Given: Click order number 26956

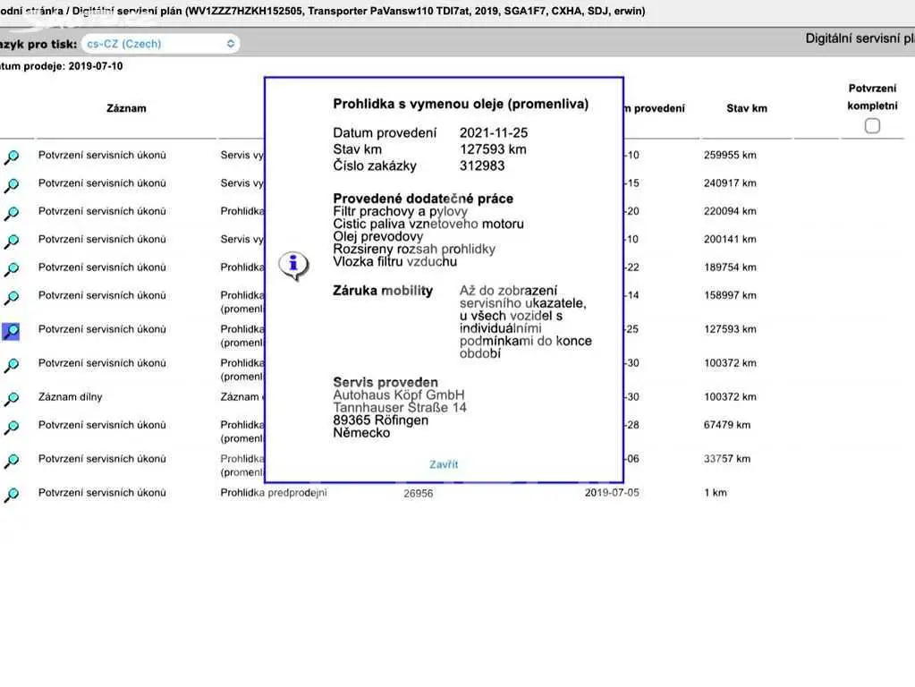Looking at the screenshot, I should pyautogui.click(x=419, y=493).
